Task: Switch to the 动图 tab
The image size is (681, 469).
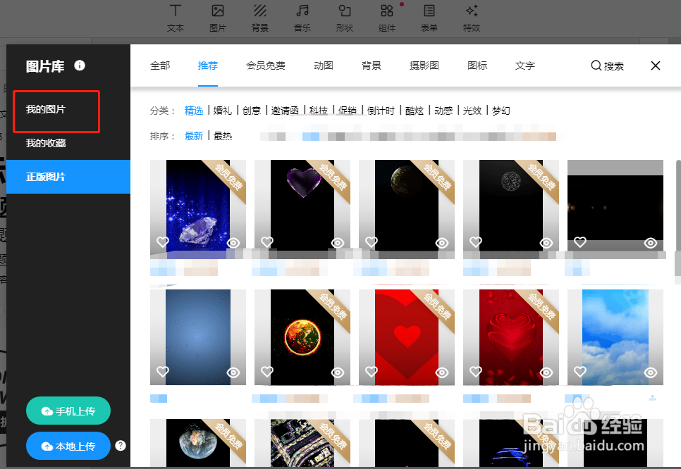Action: click(323, 65)
